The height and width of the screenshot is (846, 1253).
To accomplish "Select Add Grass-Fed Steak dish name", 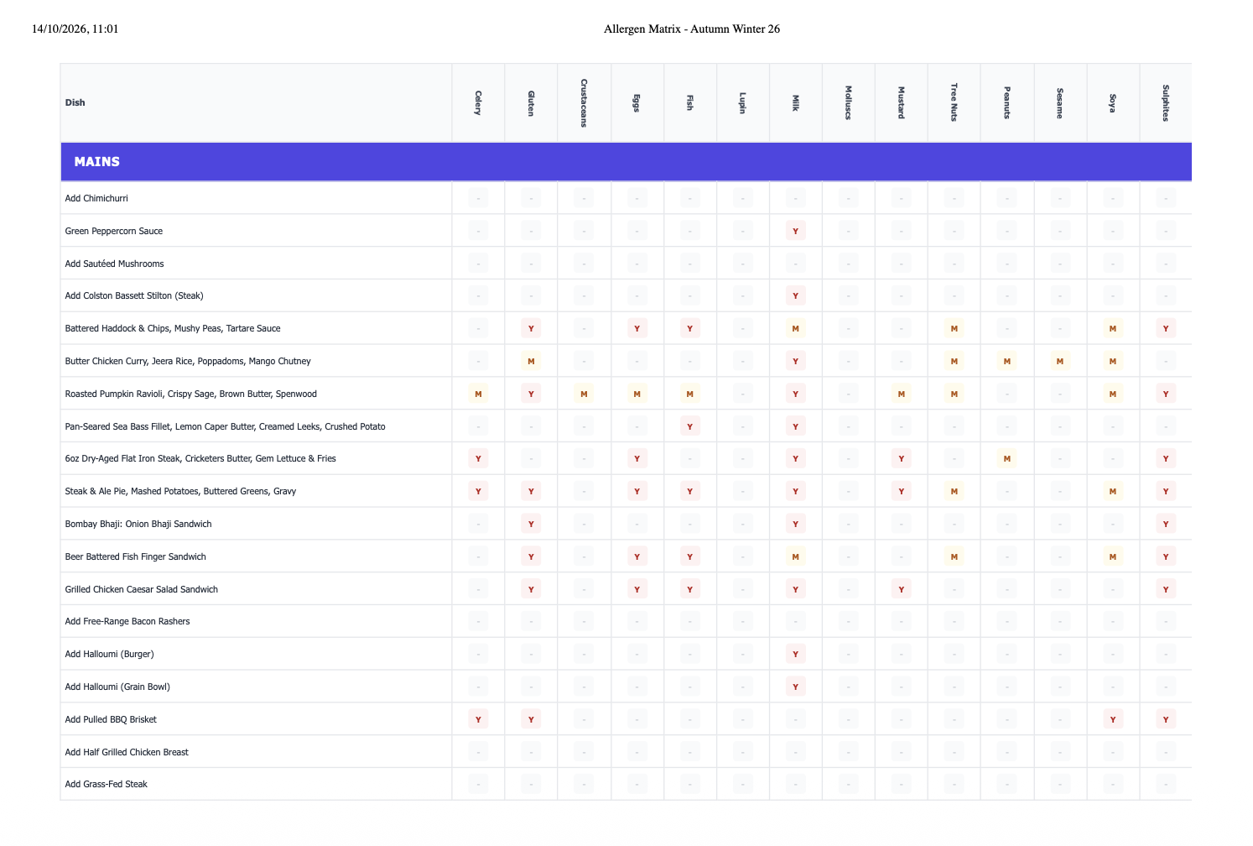I will [x=107, y=784].
